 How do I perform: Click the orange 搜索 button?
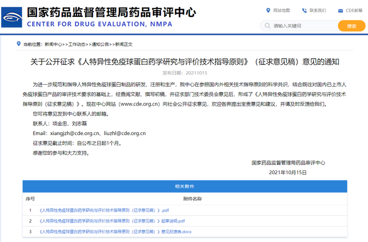coord(352,26)
